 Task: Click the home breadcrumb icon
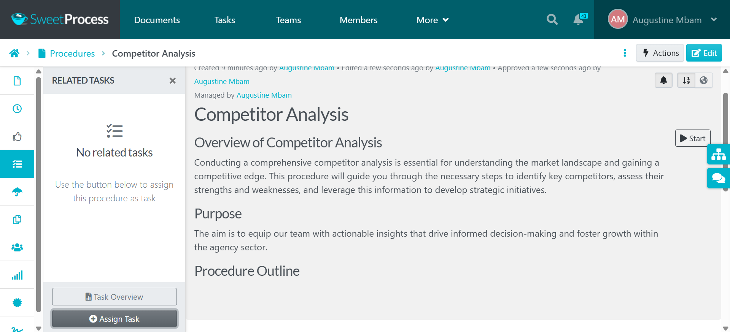click(14, 53)
